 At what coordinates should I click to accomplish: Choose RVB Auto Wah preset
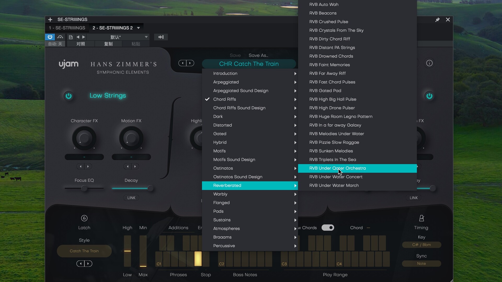(x=357, y=5)
